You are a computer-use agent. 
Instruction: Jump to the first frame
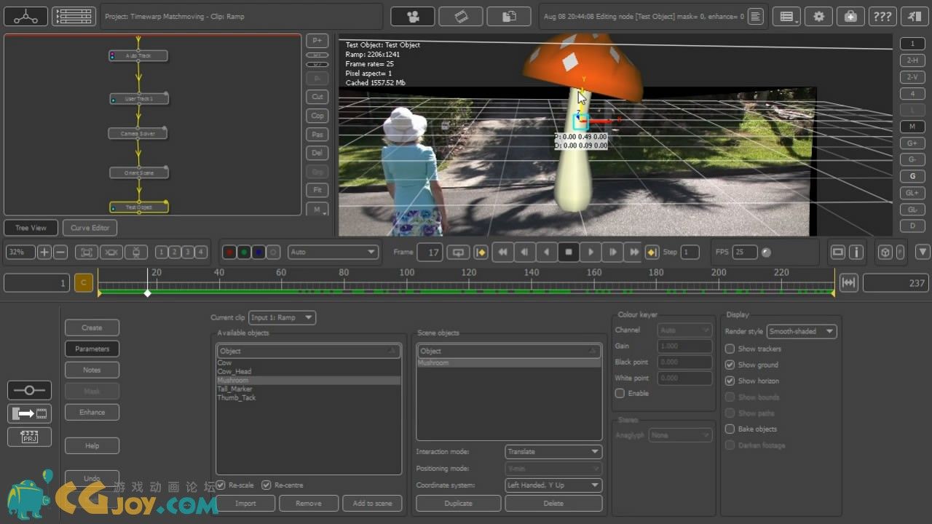(502, 252)
